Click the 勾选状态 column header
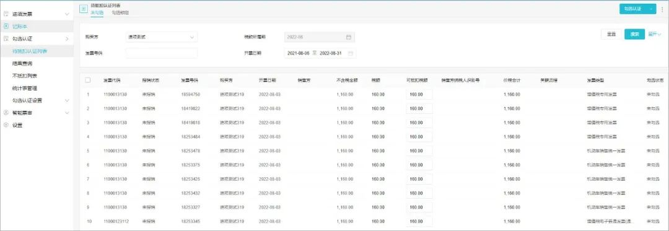Screen dimensions: 669x231 [x=655, y=80]
